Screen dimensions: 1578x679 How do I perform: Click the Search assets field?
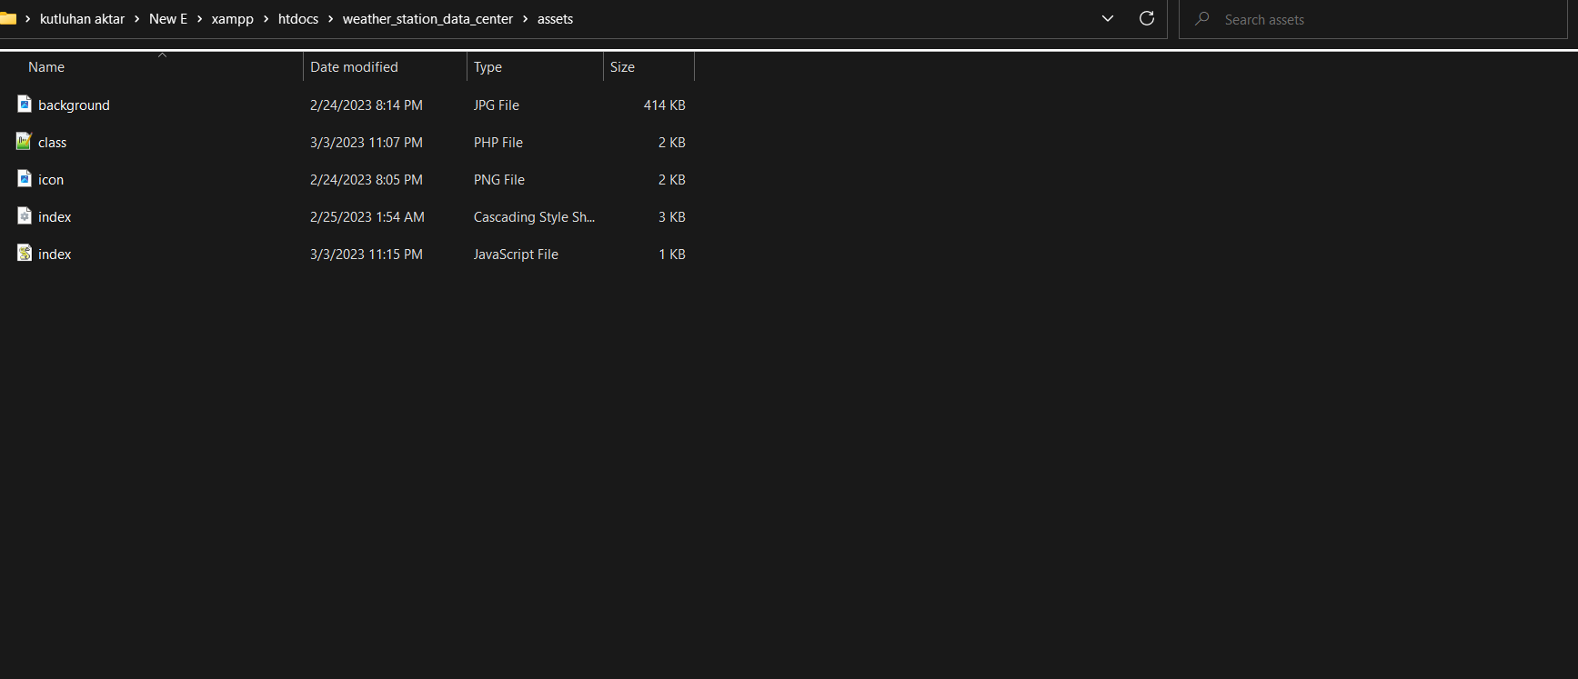(x=1373, y=19)
